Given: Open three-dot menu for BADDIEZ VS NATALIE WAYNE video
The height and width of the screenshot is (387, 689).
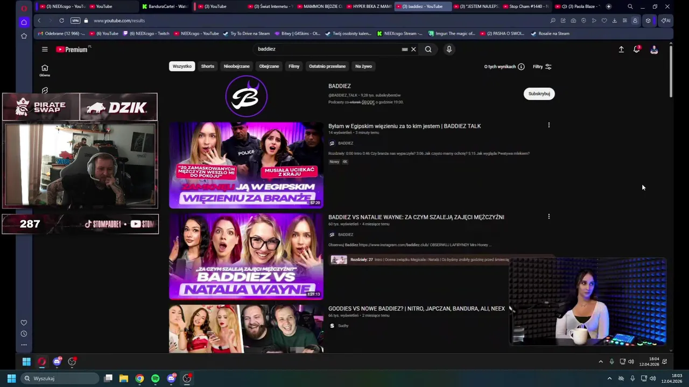Looking at the screenshot, I should (549, 217).
